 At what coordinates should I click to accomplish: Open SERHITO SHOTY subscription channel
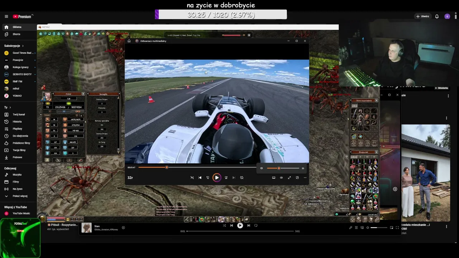click(x=20, y=74)
